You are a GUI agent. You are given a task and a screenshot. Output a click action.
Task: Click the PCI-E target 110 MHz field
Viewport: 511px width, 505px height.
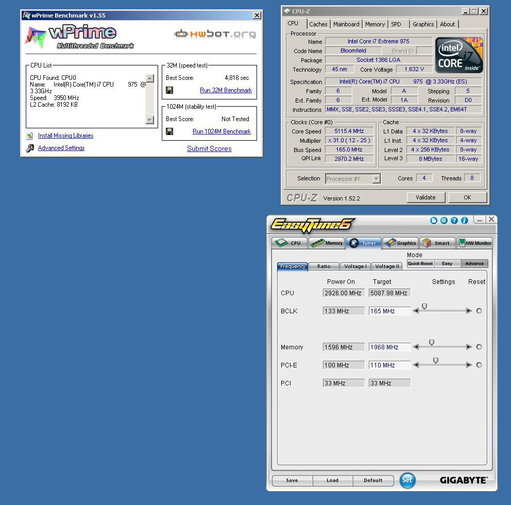(x=389, y=365)
